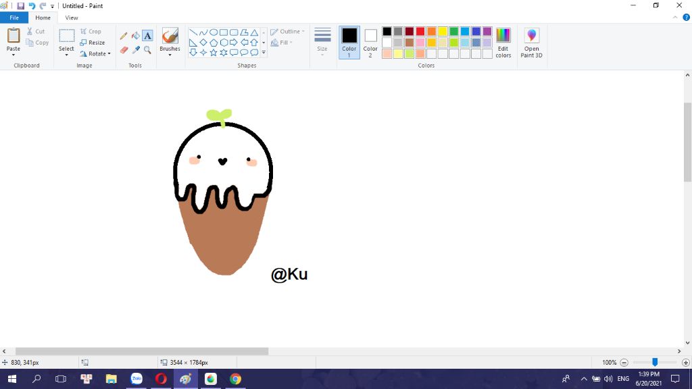Open the notification center icon
This screenshot has width=692, height=389.
click(675, 379)
